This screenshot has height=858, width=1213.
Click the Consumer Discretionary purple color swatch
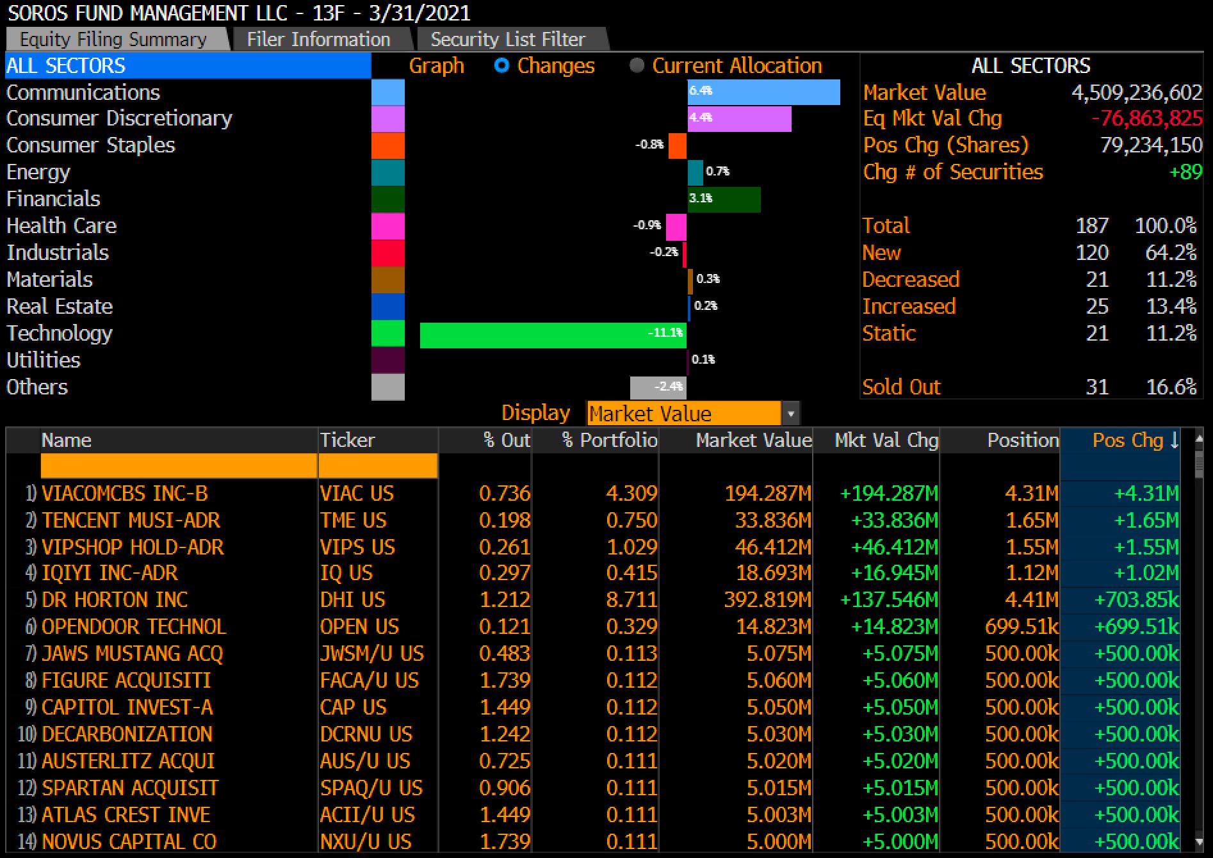(x=388, y=119)
